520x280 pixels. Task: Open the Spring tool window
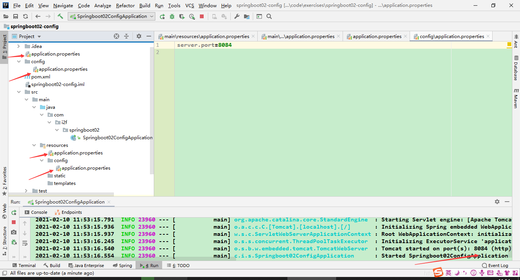tap(122, 266)
